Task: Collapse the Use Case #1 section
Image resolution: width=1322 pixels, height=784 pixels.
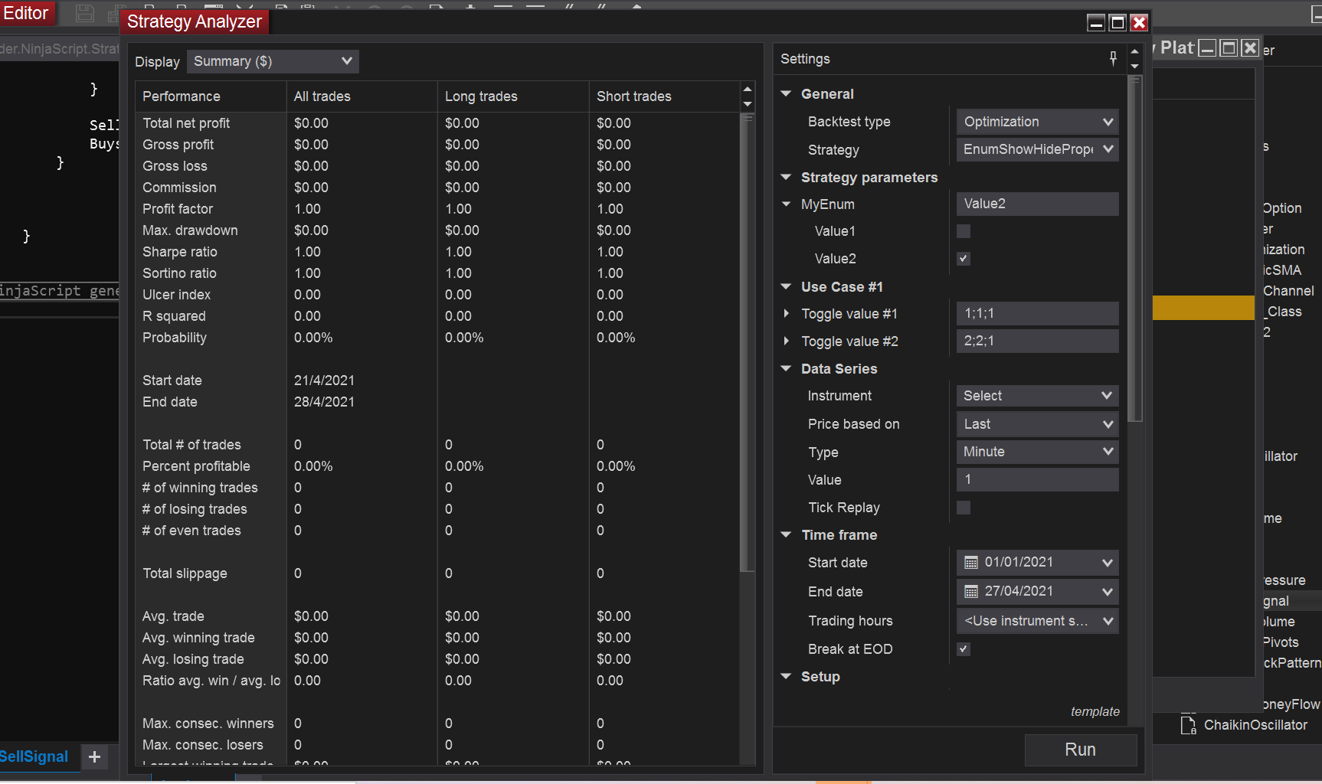Action: coord(786,286)
